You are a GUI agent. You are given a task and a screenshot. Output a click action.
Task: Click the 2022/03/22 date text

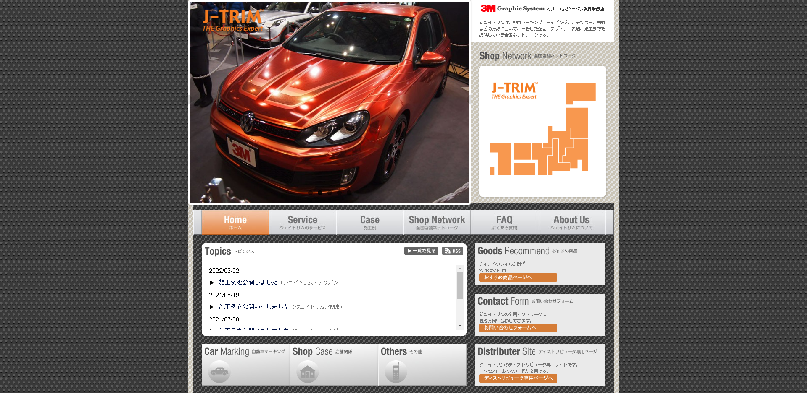pyautogui.click(x=224, y=271)
